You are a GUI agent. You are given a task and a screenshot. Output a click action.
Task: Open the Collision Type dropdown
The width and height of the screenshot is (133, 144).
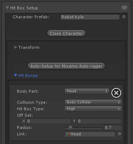click(x=93, y=102)
